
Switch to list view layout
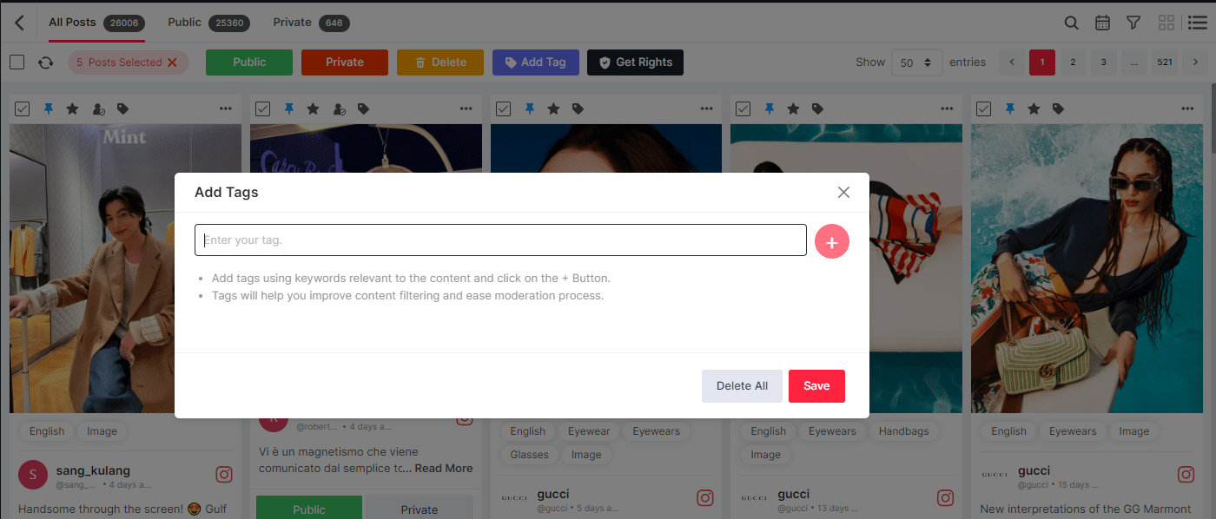pos(1198,23)
